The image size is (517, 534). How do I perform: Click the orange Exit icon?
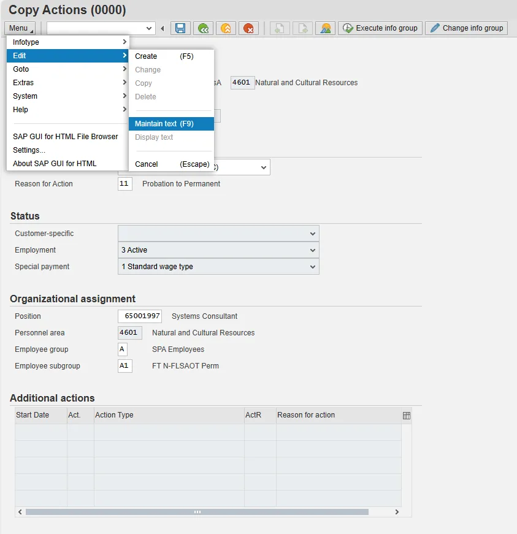[226, 28]
